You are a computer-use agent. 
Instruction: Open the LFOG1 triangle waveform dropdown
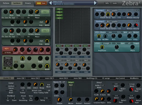tap(106, 43)
